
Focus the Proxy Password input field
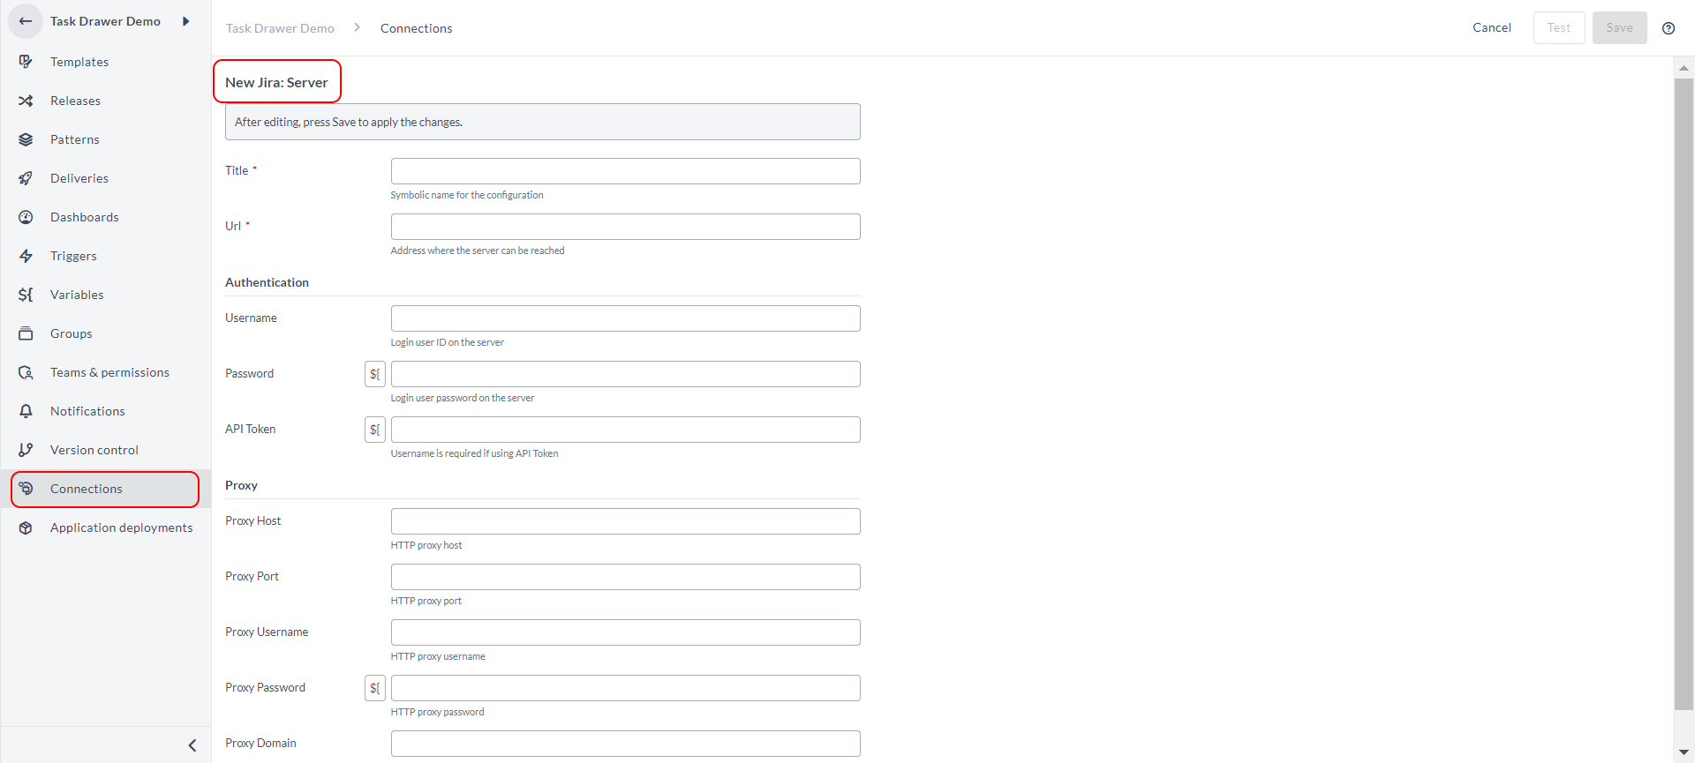point(625,688)
